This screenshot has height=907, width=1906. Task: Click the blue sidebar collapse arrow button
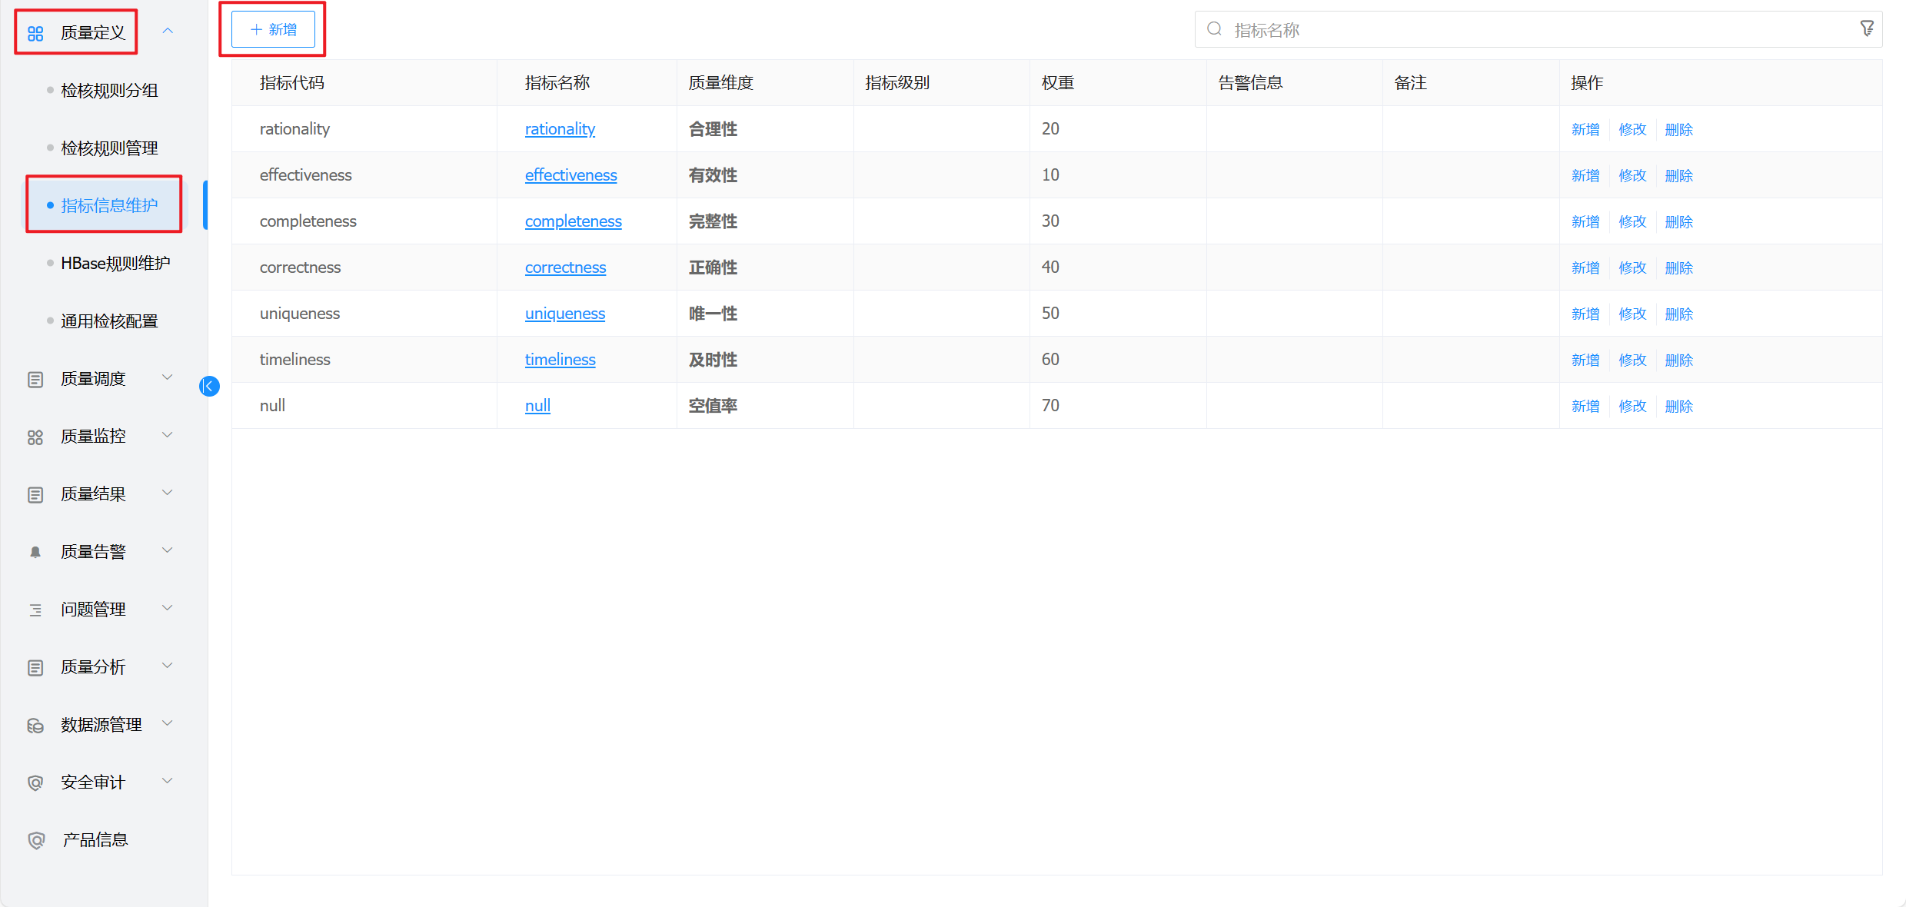click(209, 386)
